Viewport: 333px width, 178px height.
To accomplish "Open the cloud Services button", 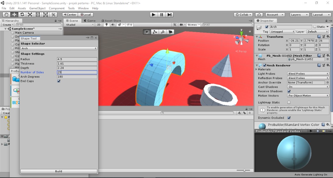I will [x=259, y=15].
